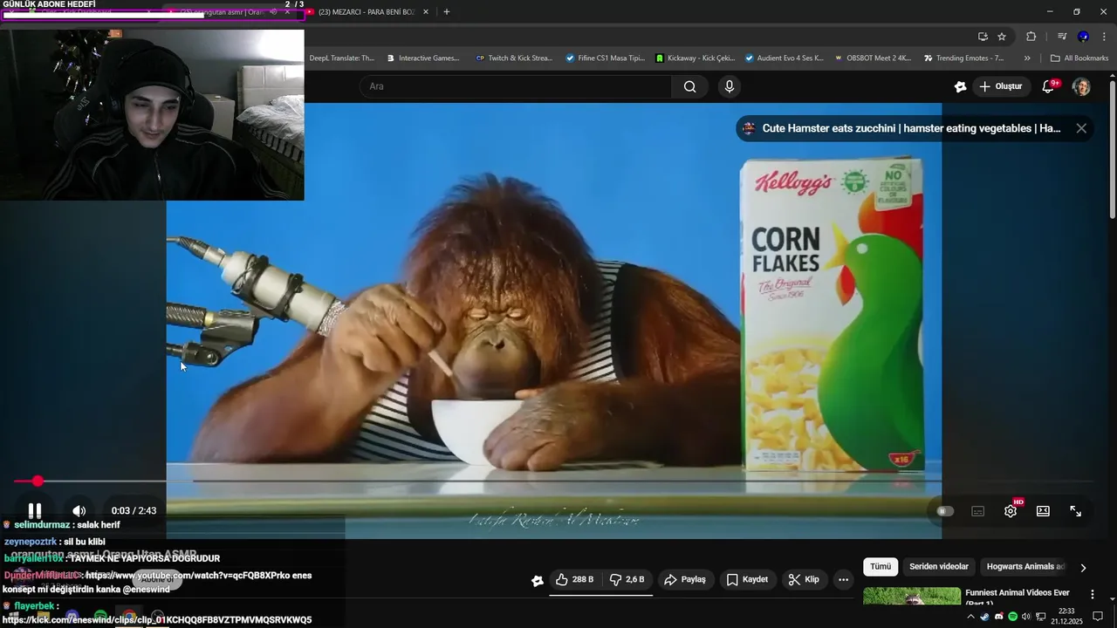Show next filter chips with arrow
Screen dimensions: 1117x628
click(x=1083, y=568)
